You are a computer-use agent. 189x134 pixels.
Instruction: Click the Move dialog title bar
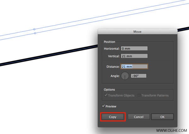(x=137, y=31)
